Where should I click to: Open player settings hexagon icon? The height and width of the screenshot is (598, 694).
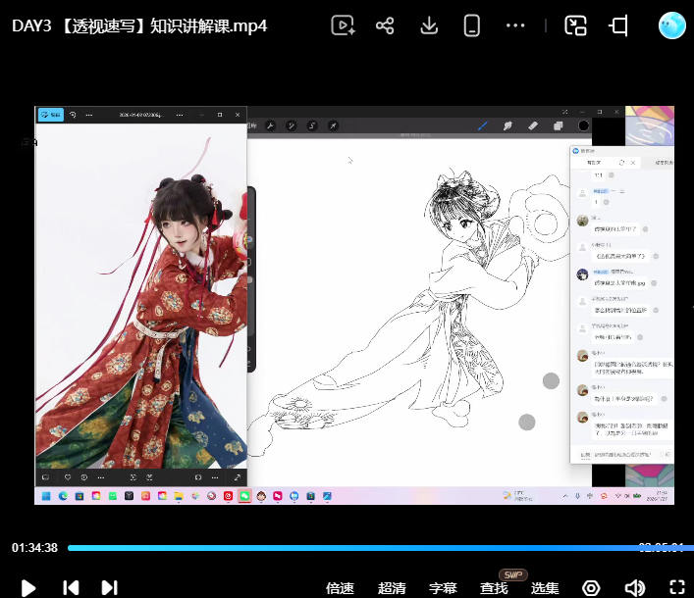(x=591, y=588)
